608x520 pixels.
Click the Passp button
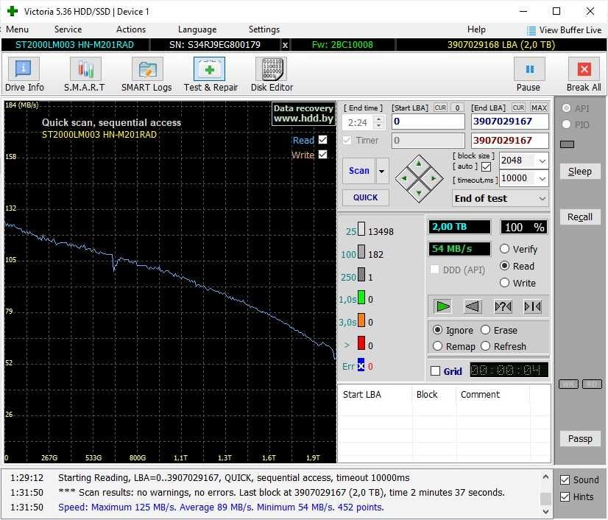580,438
